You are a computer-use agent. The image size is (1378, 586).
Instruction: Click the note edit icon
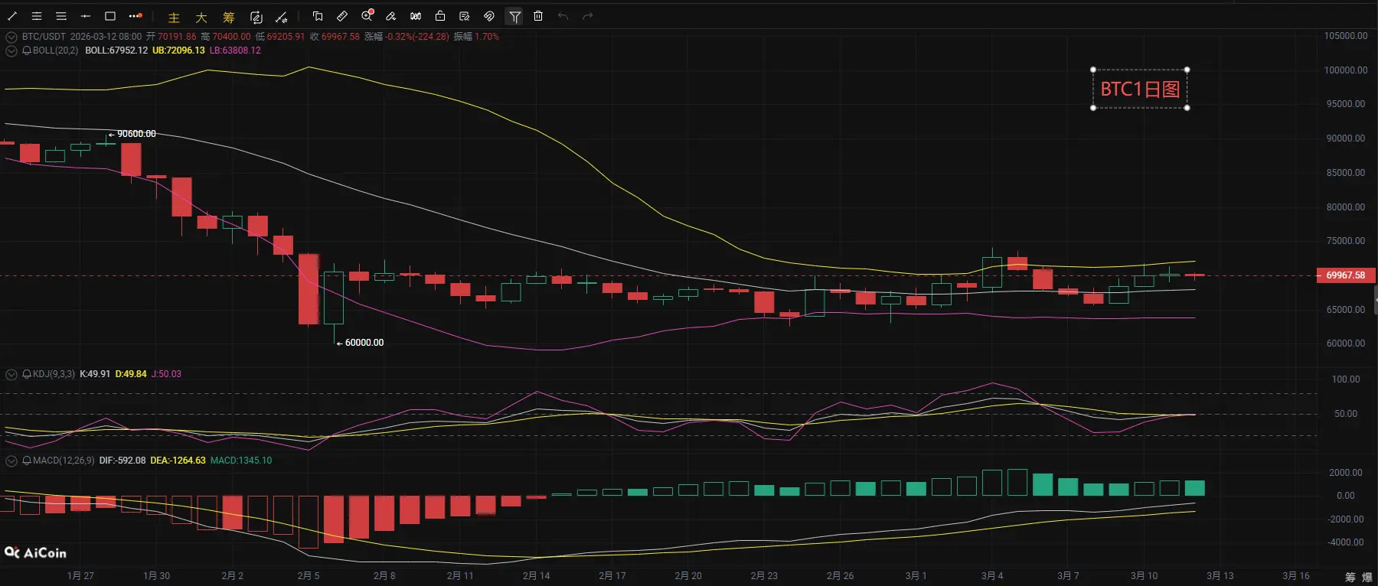[x=465, y=16]
